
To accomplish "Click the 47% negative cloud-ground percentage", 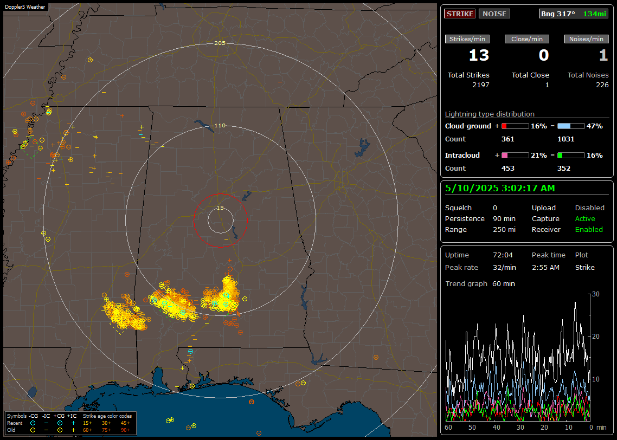I will (595, 126).
